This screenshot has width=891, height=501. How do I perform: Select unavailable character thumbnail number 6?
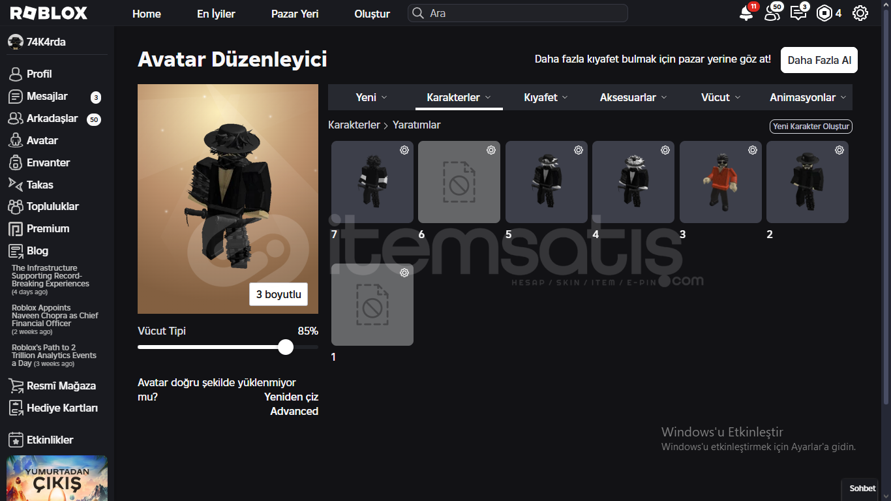pos(459,182)
